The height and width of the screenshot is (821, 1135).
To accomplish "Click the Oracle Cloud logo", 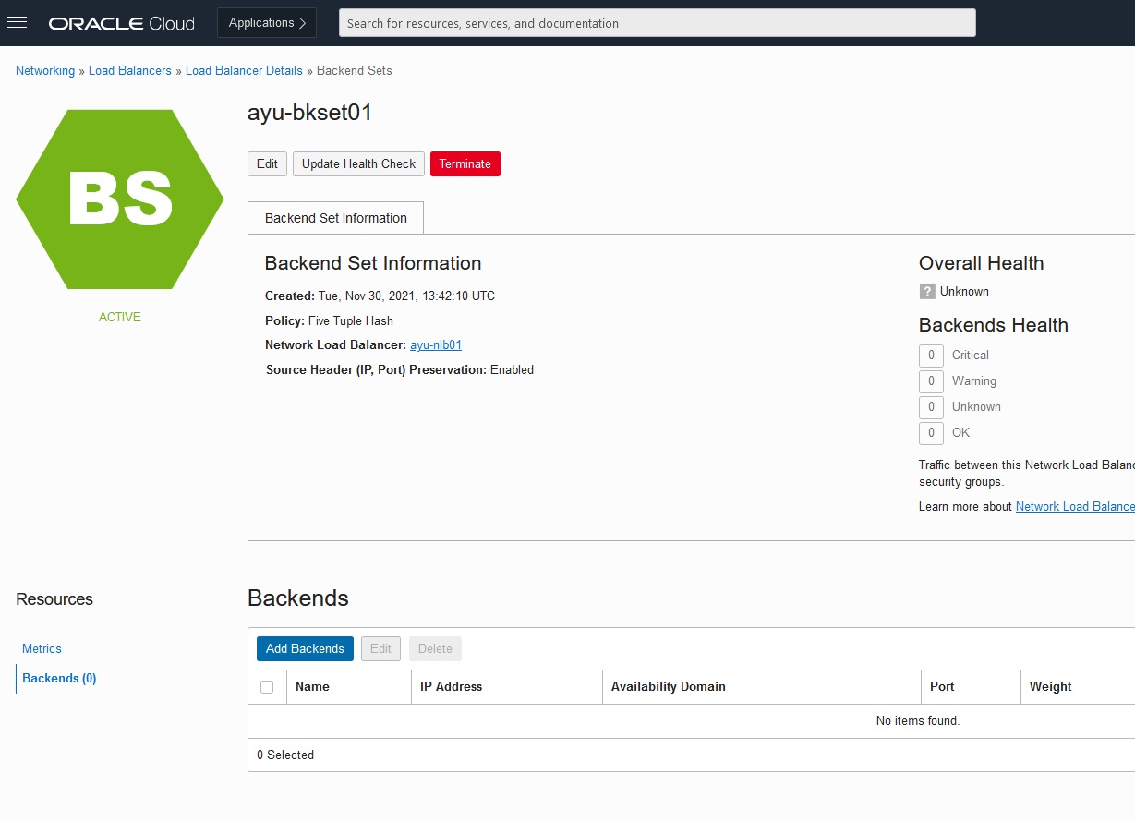I will [x=122, y=23].
